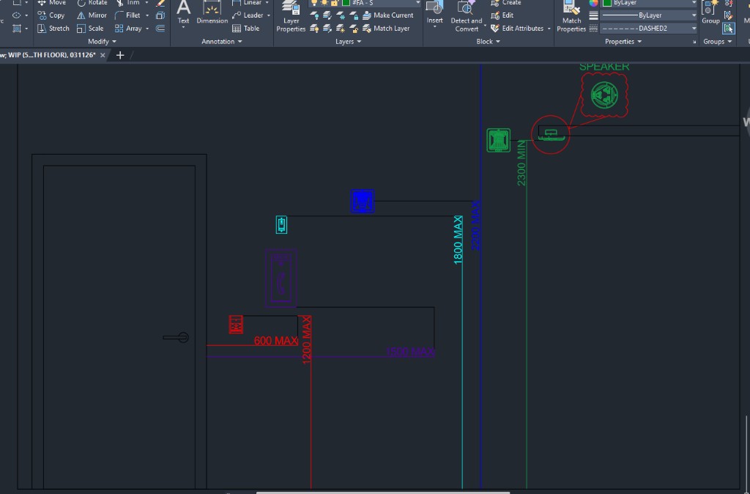750x494 pixels.
Task: Click Thaw All Layers icon
Action: pos(341,29)
